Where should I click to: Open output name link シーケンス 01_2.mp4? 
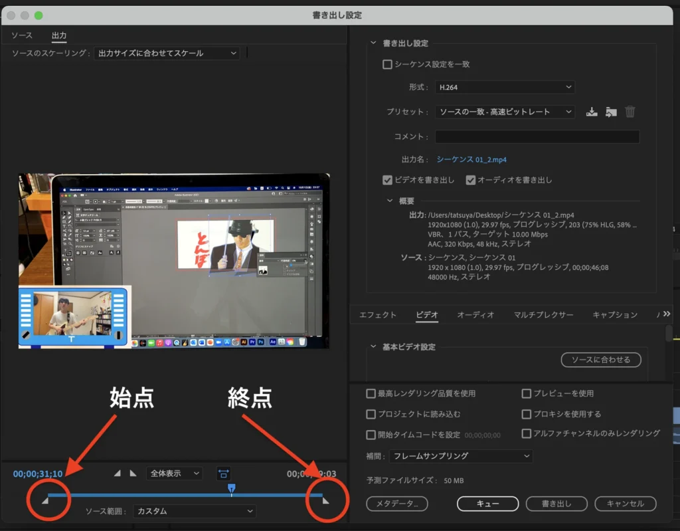(x=471, y=159)
